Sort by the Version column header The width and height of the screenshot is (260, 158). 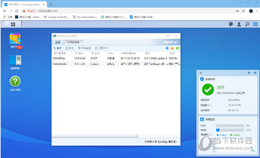[148, 53]
